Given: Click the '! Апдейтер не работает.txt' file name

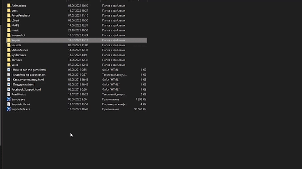Looking at the screenshot, I should [28, 75].
